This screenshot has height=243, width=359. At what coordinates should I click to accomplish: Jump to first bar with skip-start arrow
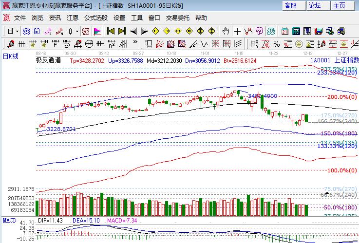coord(111,31)
